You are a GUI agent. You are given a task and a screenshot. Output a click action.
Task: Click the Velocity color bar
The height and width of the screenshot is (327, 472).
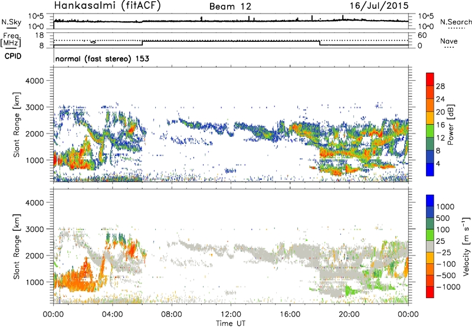click(x=430, y=246)
